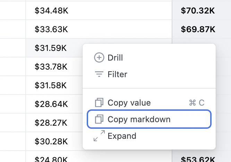
Task: Select the $33.63K cell
Action: [x=99, y=29]
